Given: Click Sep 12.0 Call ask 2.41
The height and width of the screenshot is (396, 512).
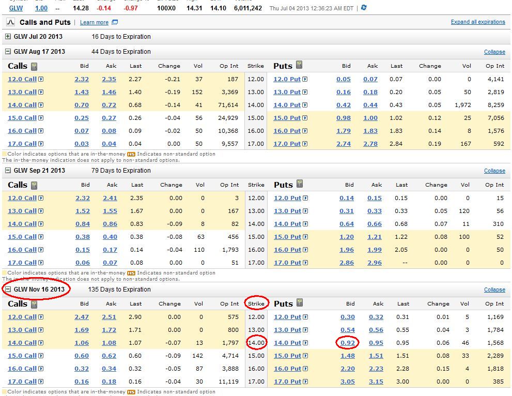Looking at the screenshot, I should click(x=110, y=198).
